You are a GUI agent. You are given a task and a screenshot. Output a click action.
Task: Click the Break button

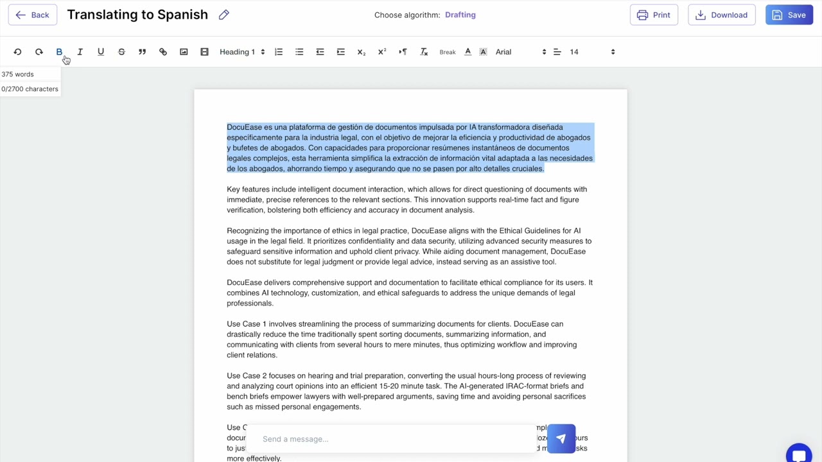point(448,52)
